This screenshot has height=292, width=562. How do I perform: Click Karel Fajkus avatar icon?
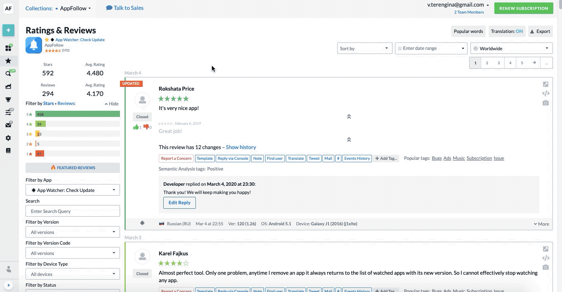point(142,257)
